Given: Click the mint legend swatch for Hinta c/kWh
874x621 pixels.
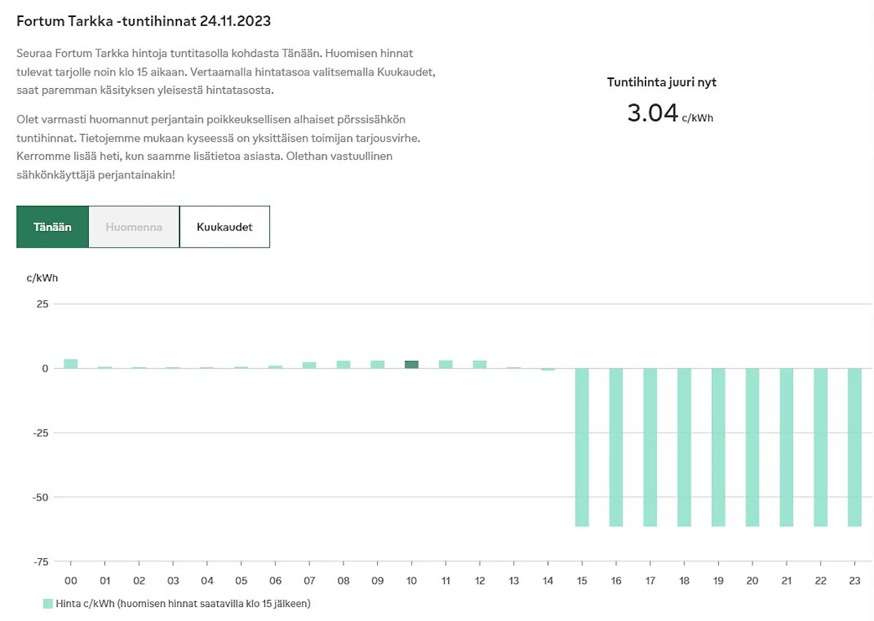Looking at the screenshot, I should 48,603.
